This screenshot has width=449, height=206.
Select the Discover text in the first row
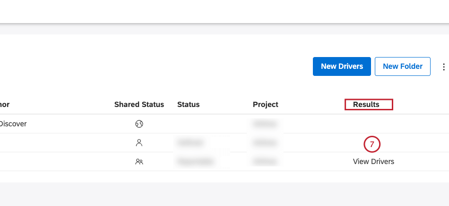click(x=13, y=124)
